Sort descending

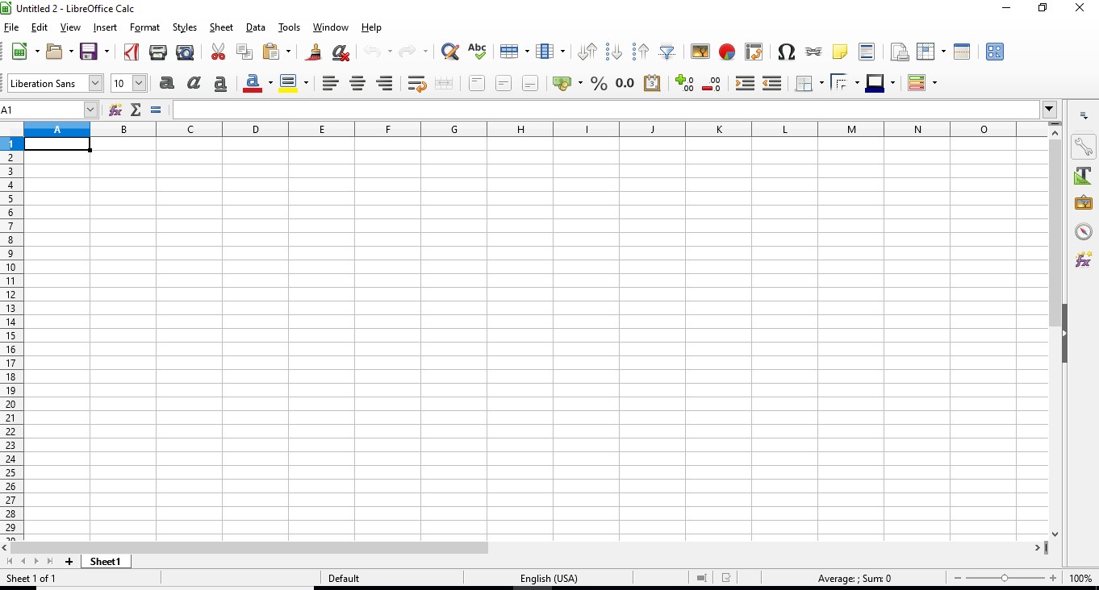[641, 52]
